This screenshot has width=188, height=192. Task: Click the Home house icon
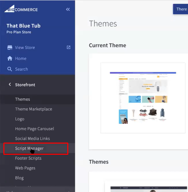pyautogui.click(x=10, y=58)
